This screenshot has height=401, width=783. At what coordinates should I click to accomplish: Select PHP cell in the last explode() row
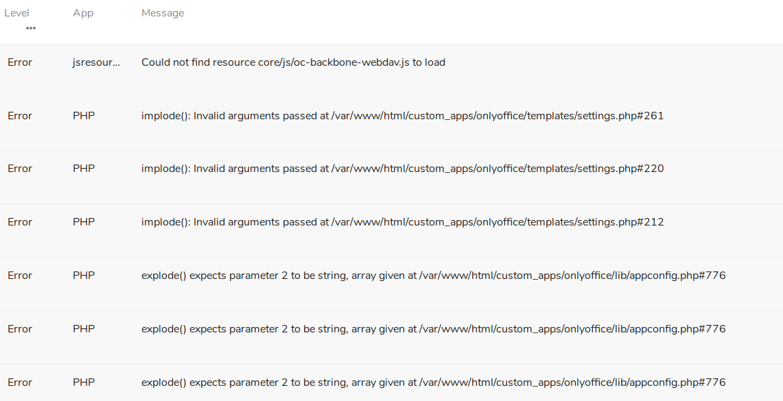pyautogui.click(x=84, y=382)
